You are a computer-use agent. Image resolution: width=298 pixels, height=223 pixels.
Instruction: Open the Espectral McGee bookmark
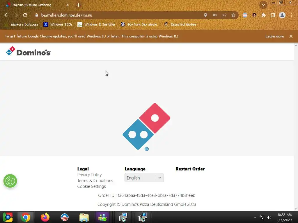point(180,24)
